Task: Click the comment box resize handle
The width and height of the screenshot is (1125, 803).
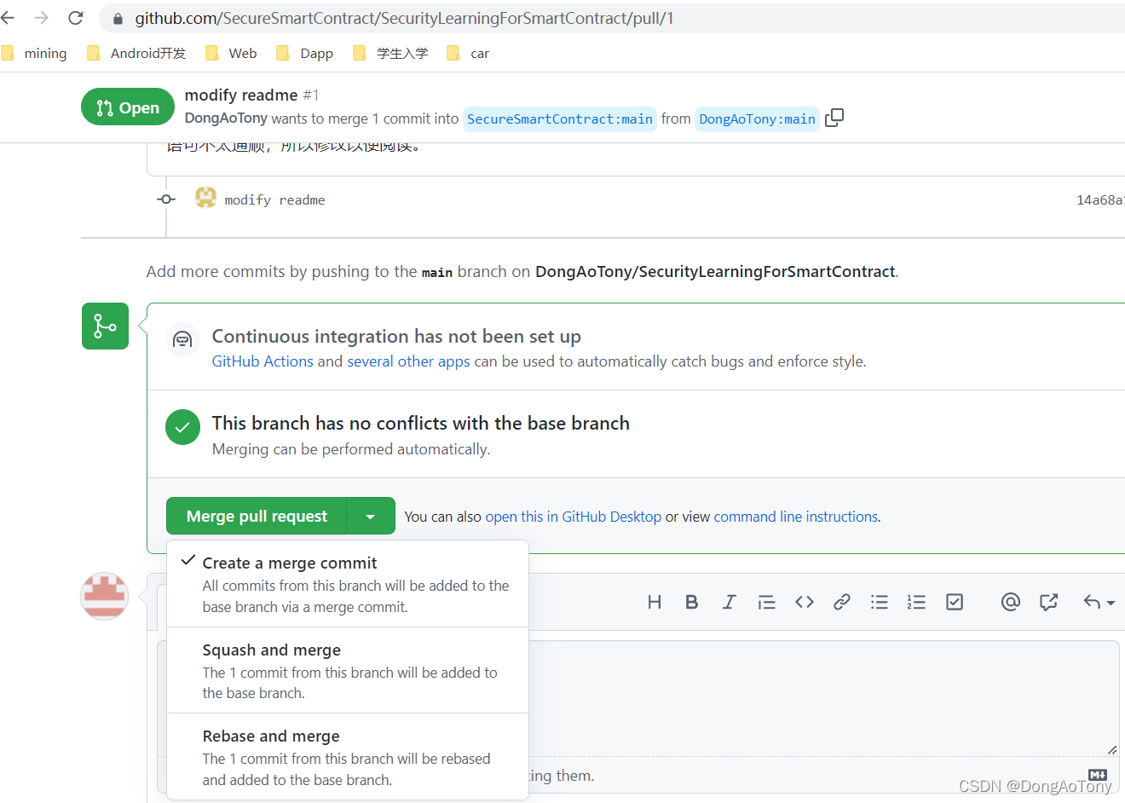Action: pyautogui.click(x=1112, y=749)
